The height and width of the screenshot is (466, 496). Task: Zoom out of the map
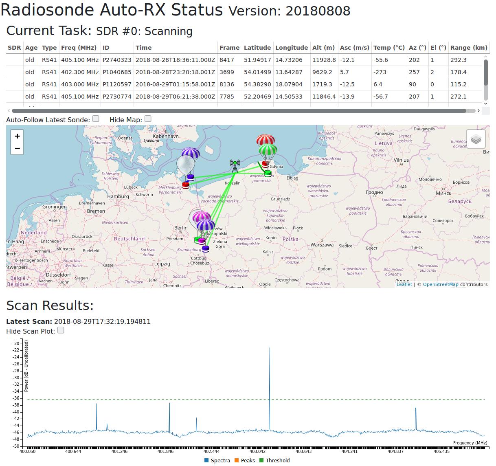click(17, 148)
